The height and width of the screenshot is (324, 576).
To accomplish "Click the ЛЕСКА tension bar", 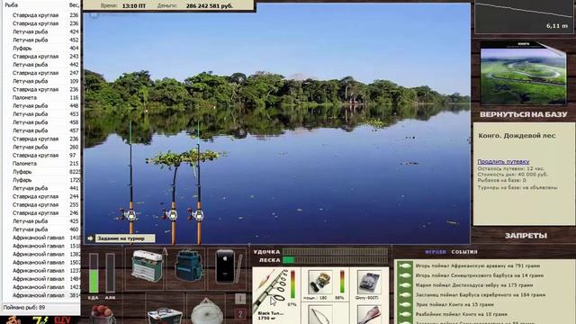I will click(x=335, y=260).
